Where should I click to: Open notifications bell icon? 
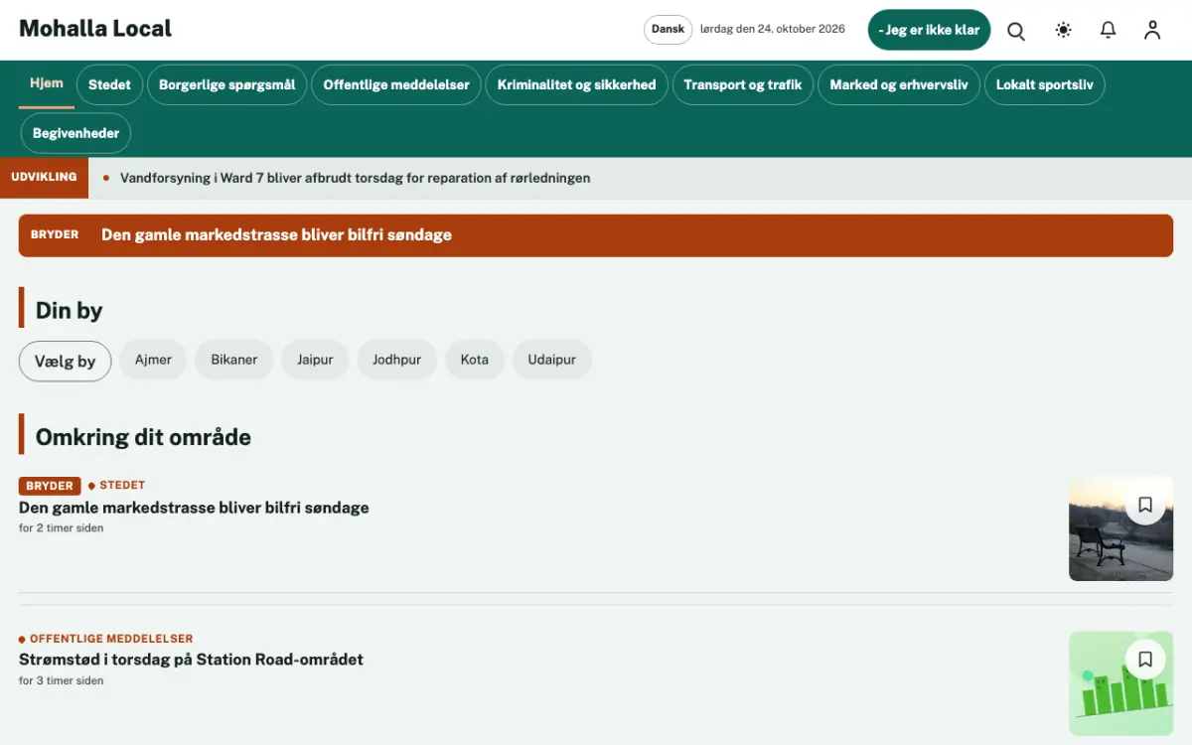pos(1109,30)
